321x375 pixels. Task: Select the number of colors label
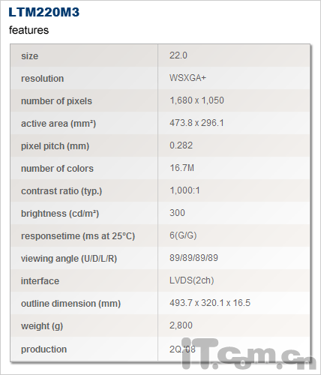point(57,169)
